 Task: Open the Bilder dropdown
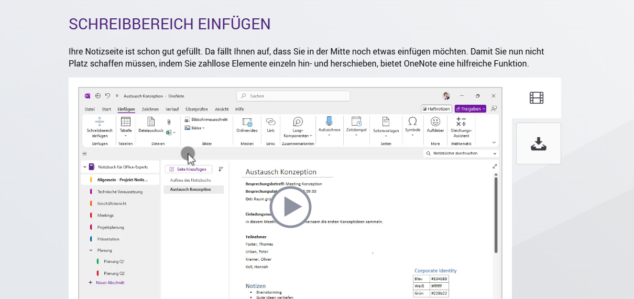click(x=194, y=128)
